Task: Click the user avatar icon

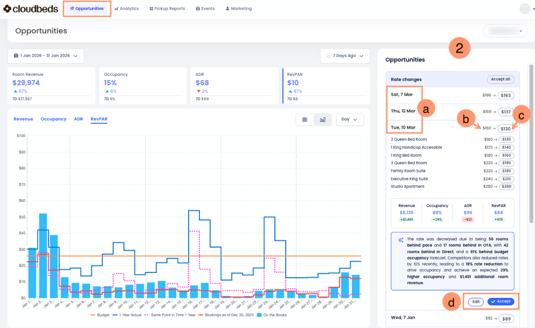Action: click(525, 9)
